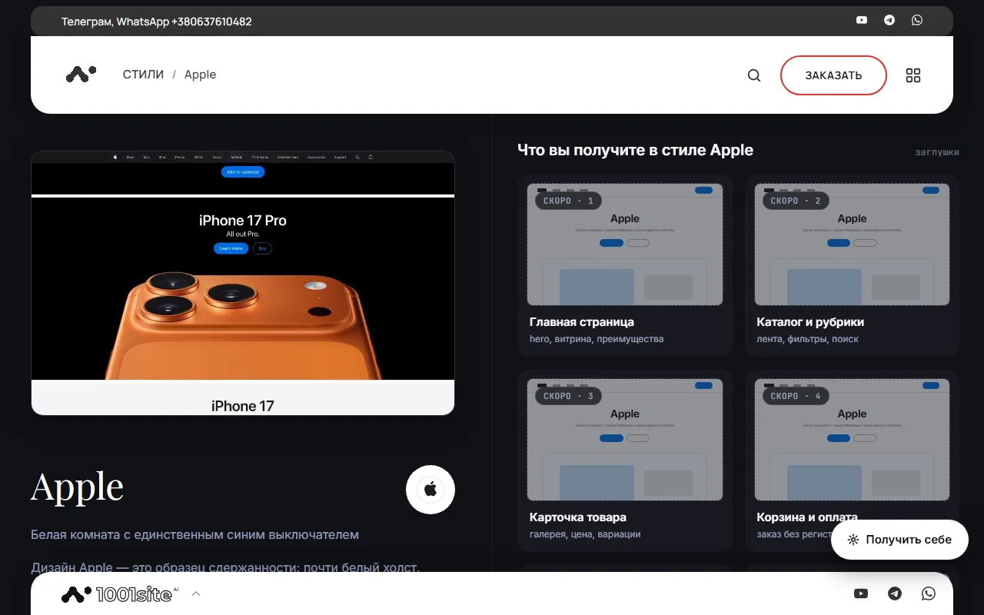Open the Каталог и рубрики card
984x615 pixels.
click(852, 265)
